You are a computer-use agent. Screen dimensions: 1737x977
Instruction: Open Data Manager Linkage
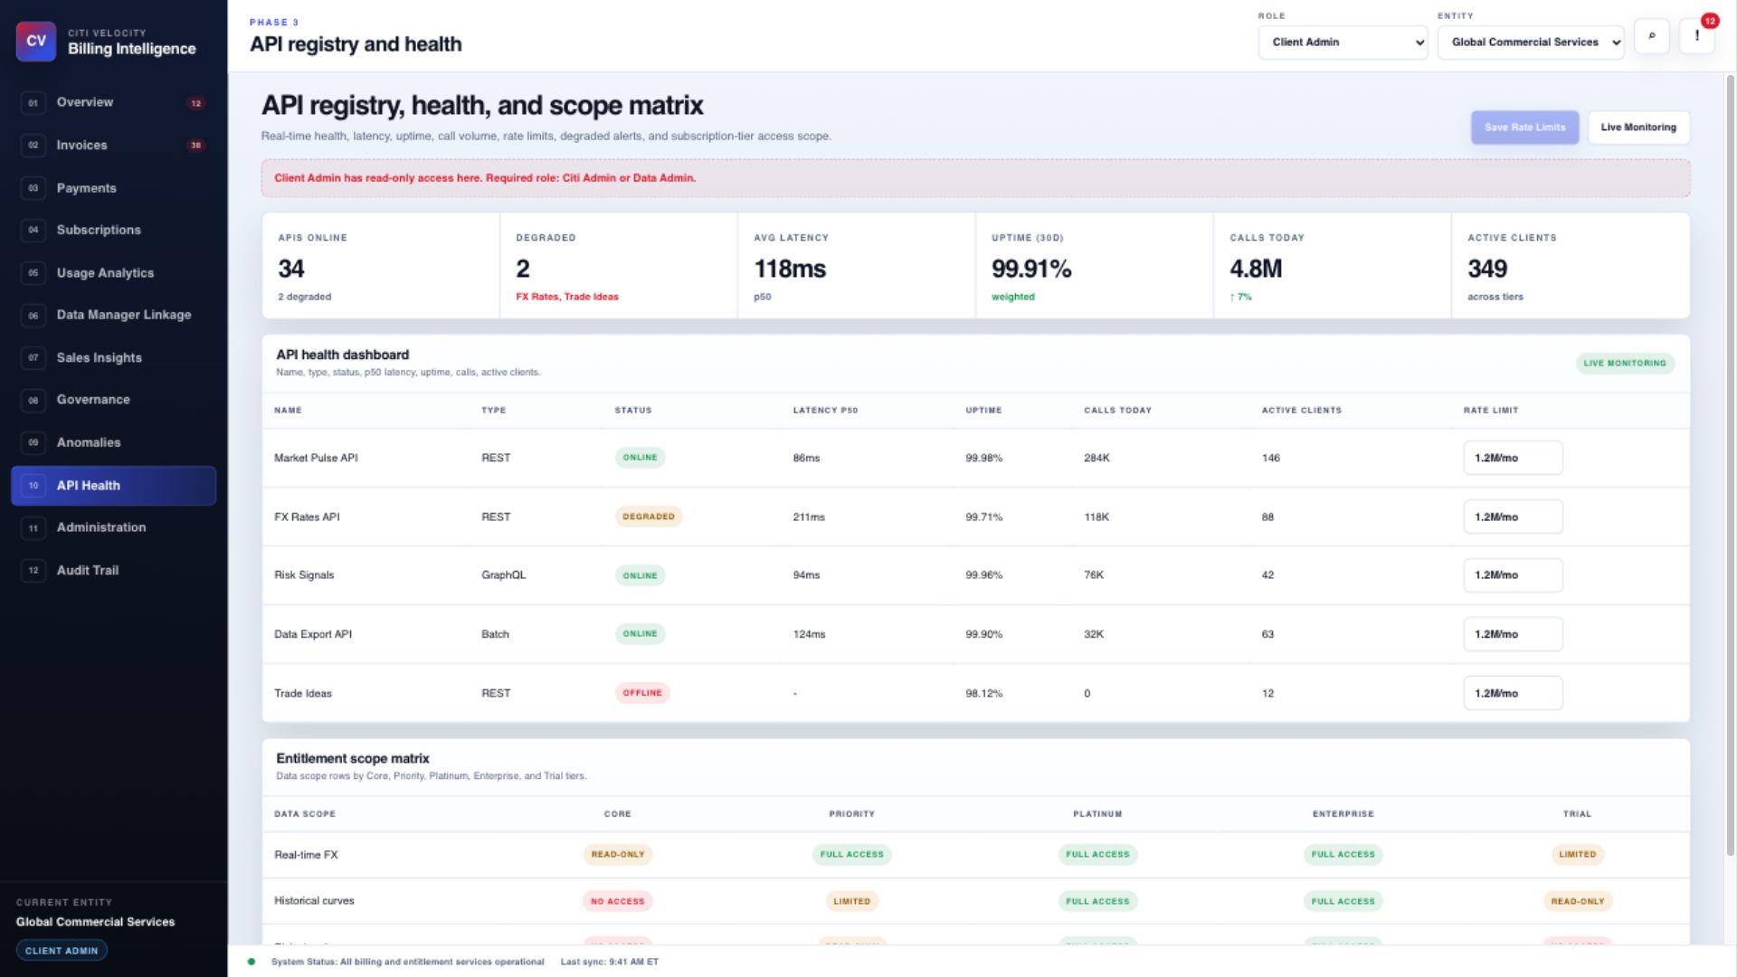click(113, 316)
